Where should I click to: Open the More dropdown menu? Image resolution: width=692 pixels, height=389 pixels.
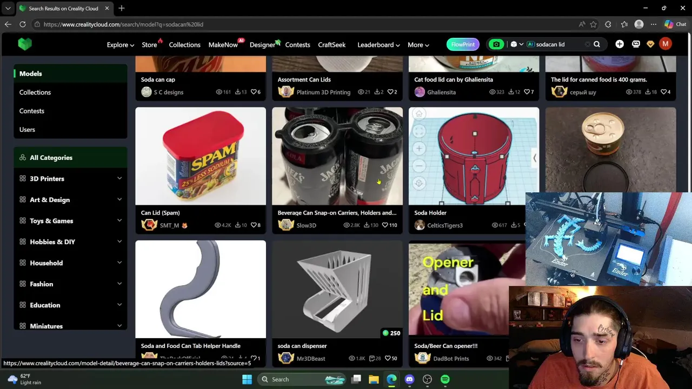pyautogui.click(x=418, y=45)
